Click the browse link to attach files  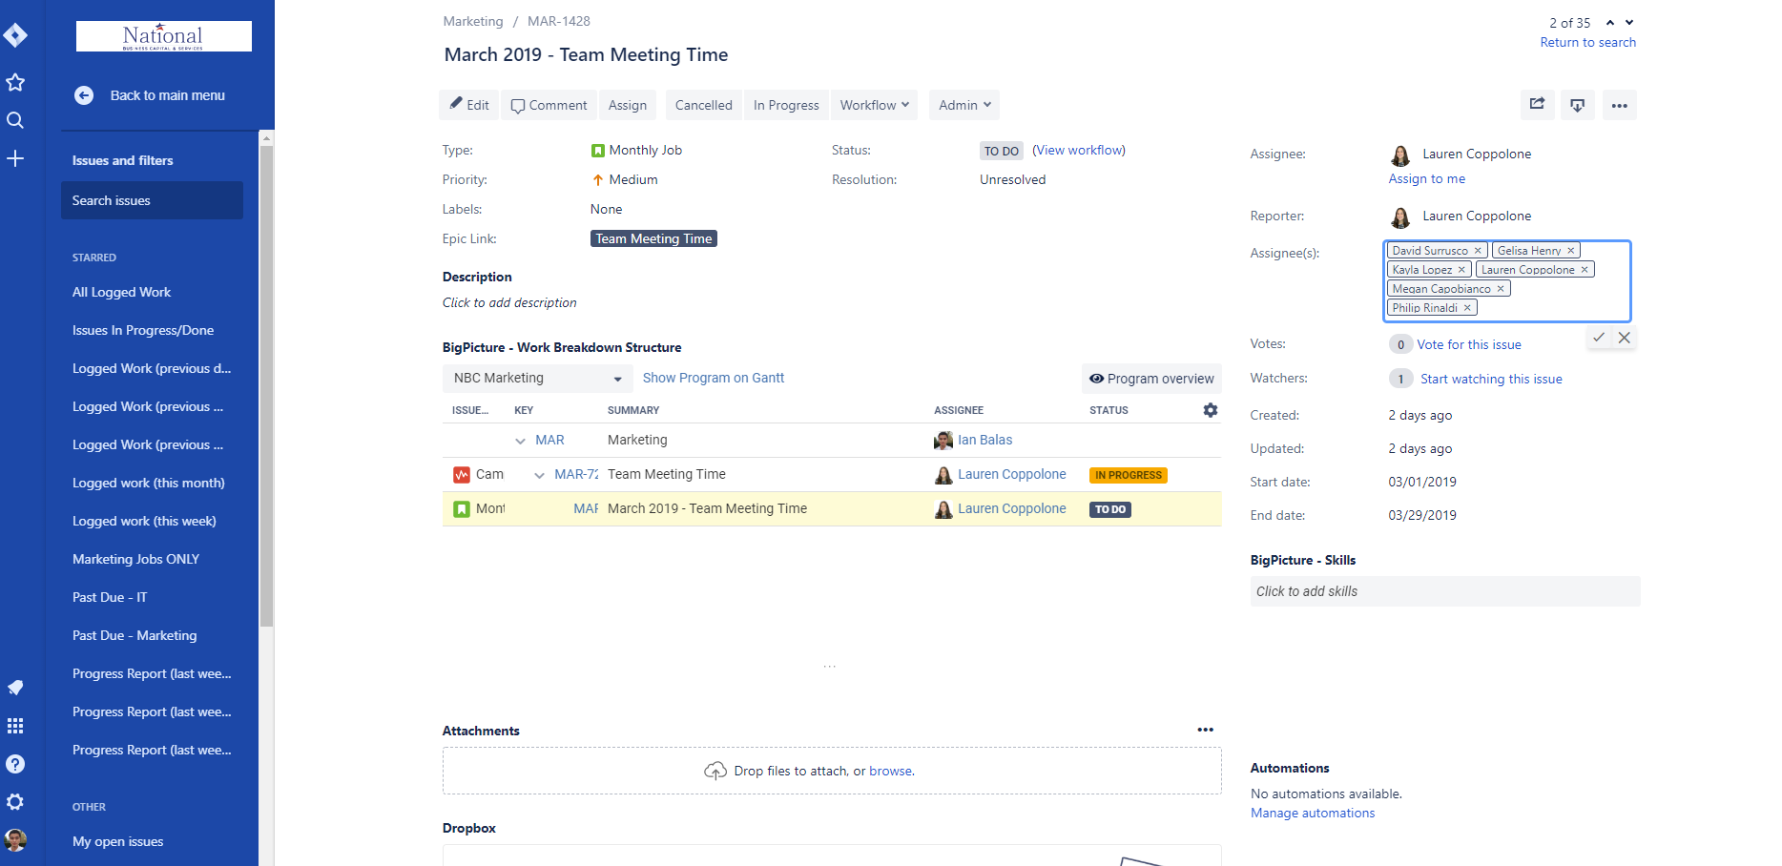pyautogui.click(x=891, y=771)
